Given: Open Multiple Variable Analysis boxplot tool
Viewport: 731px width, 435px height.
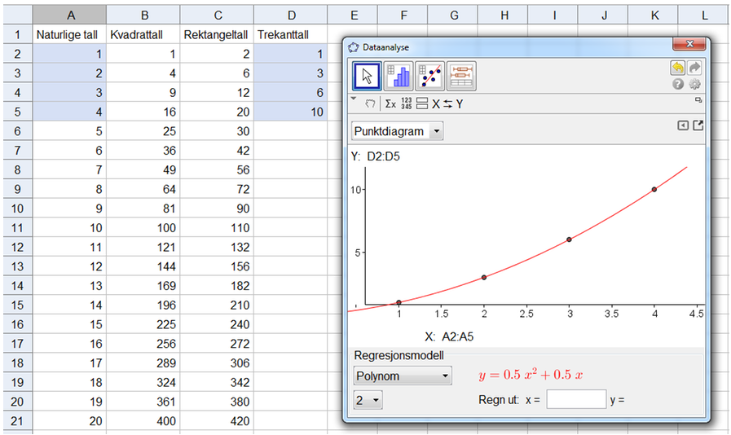Looking at the screenshot, I should click(461, 76).
